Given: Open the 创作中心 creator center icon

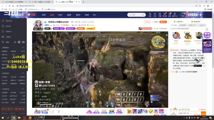Looking at the screenshot, I should coord(175,15).
